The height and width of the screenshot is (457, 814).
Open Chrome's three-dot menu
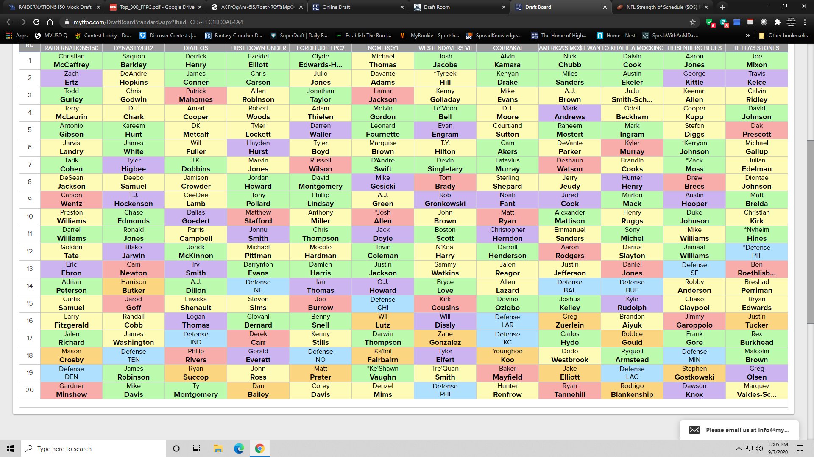(805, 22)
